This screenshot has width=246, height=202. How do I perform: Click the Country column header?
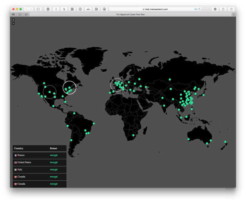(19, 148)
